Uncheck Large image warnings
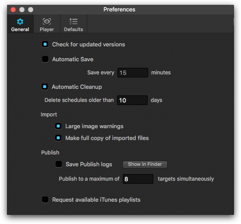Viewport: 241px width, 224px height. (58, 126)
